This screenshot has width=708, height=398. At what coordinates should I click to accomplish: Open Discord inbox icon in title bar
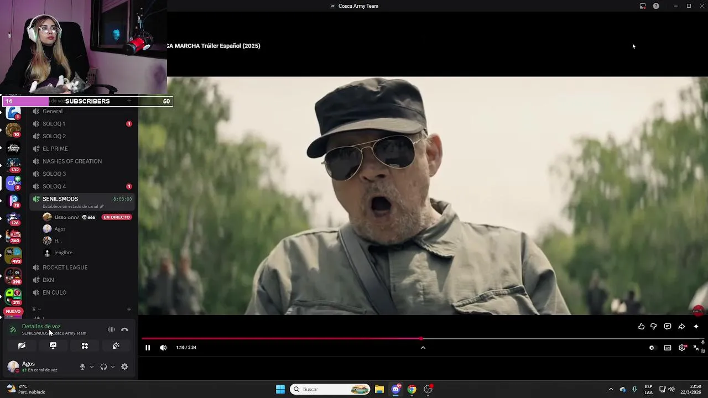[x=643, y=6]
